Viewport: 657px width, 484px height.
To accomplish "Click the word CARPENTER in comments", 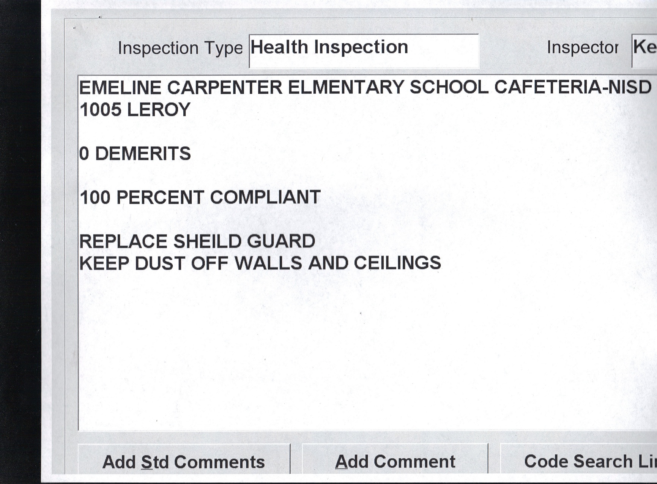I will pos(225,88).
